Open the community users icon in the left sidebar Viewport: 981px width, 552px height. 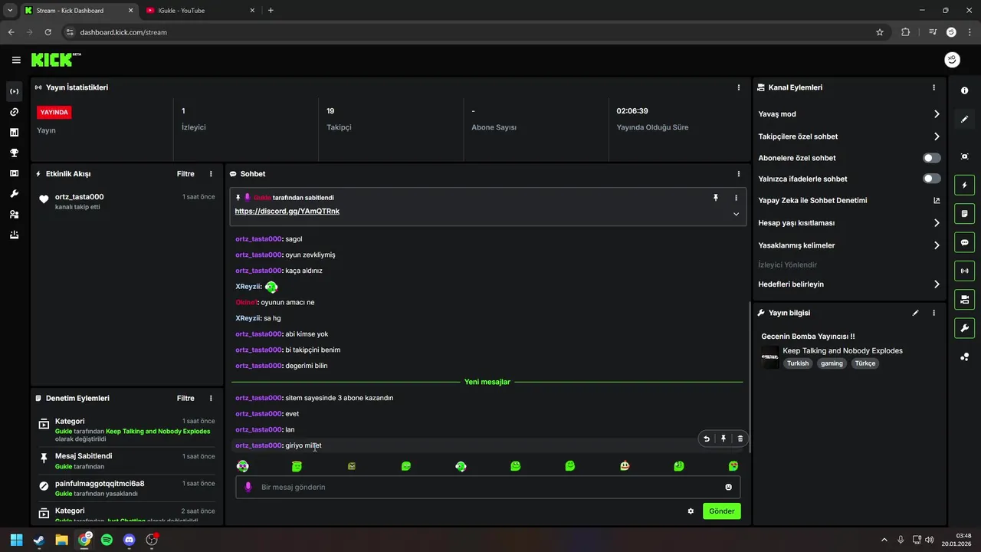tap(14, 215)
